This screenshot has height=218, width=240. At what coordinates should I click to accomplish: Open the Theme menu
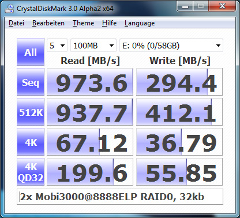[83, 23]
